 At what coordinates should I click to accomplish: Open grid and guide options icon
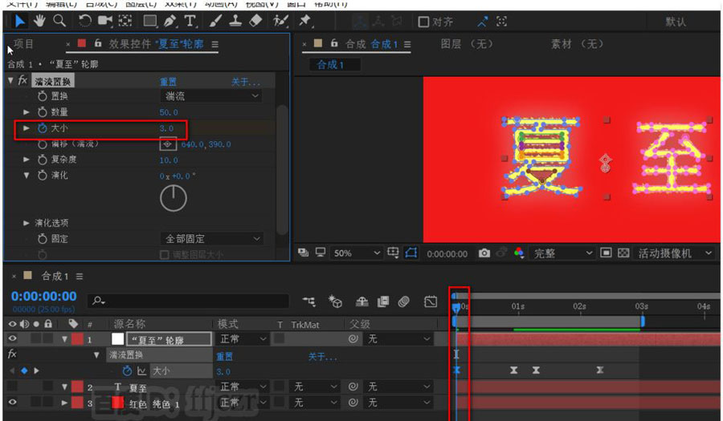pos(393,253)
